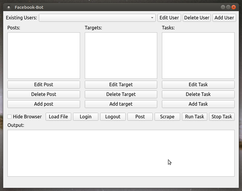Click the Stop Task button
This screenshot has height=191, width=242.
click(222, 116)
